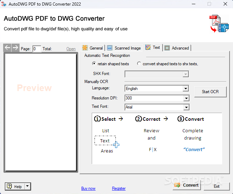Click the Help question mark icon
This screenshot has width=233, height=194.
[9, 186]
